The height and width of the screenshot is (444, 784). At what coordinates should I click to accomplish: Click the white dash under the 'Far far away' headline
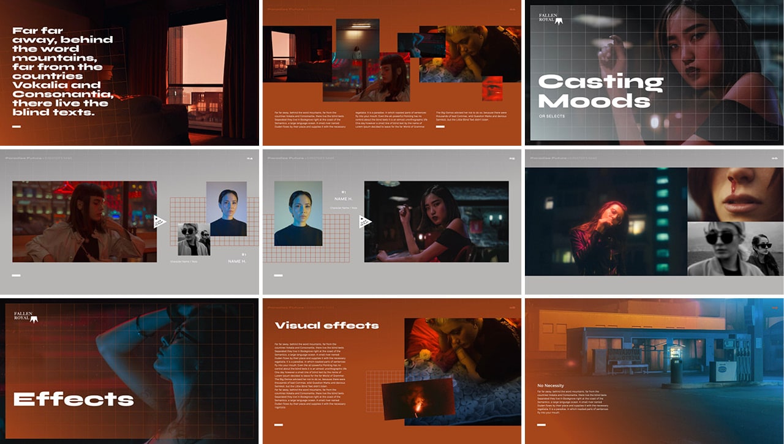pyautogui.click(x=17, y=127)
